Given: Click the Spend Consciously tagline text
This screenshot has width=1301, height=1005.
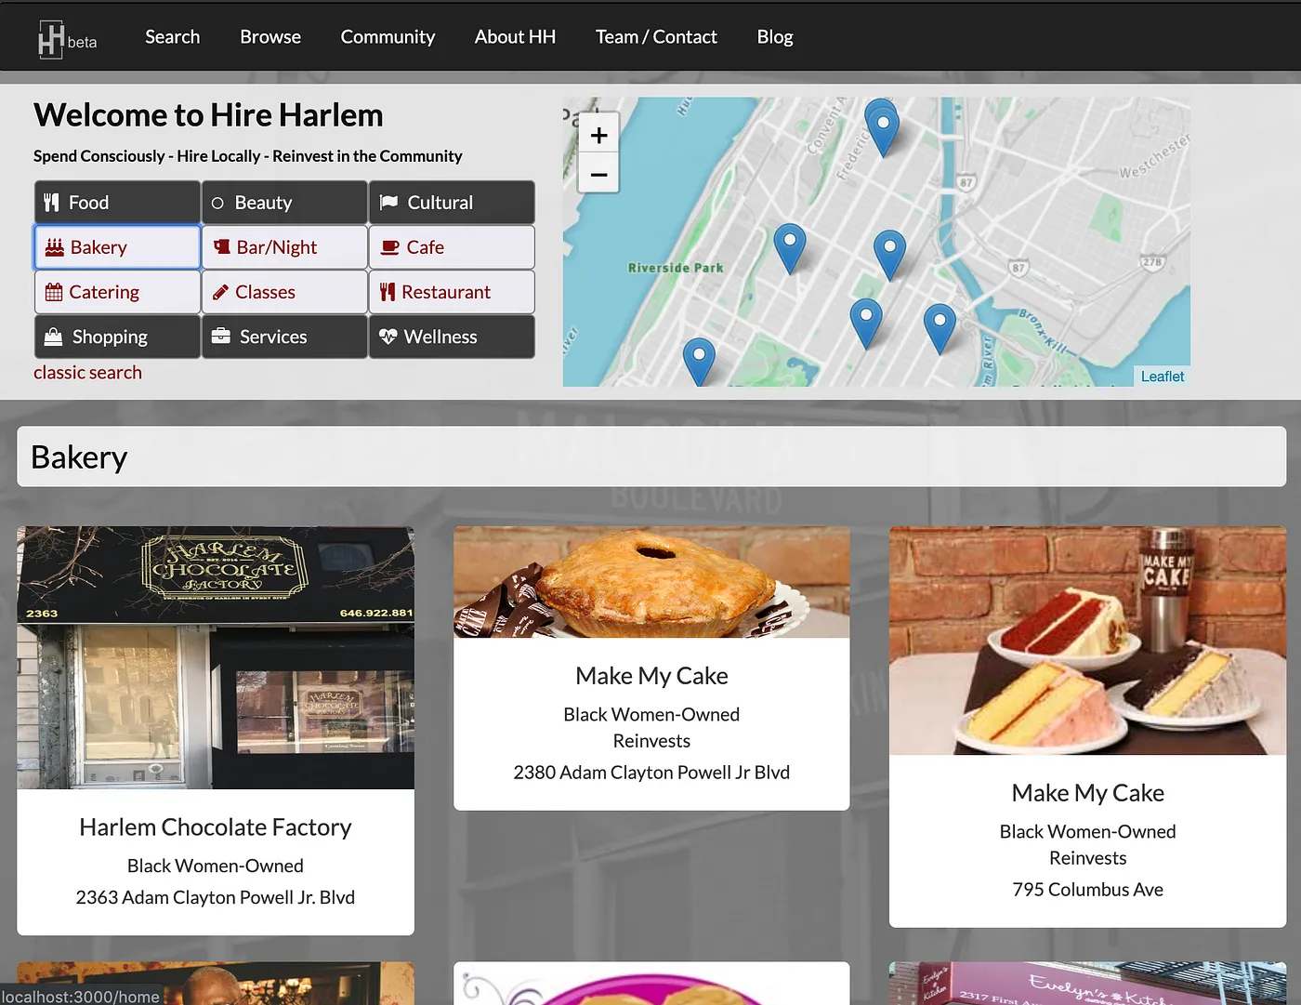Looking at the screenshot, I should pos(248,156).
